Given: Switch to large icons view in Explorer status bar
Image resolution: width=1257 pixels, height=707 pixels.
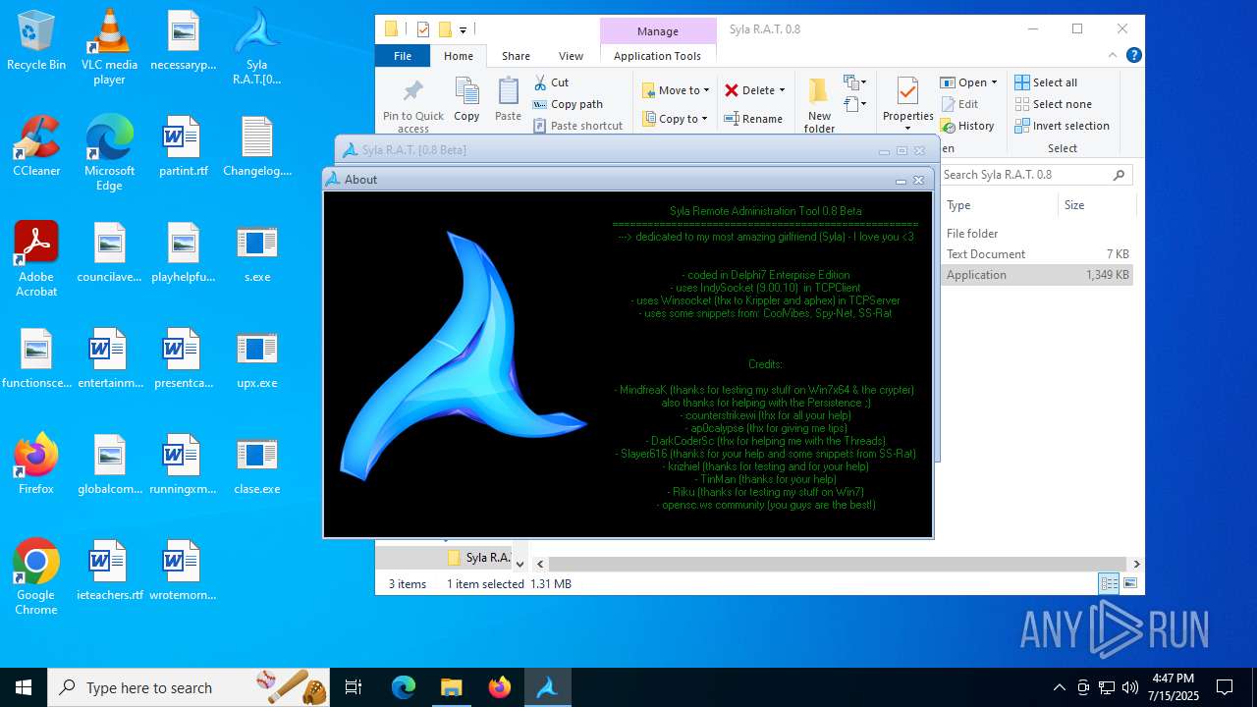Looking at the screenshot, I should (1130, 583).
